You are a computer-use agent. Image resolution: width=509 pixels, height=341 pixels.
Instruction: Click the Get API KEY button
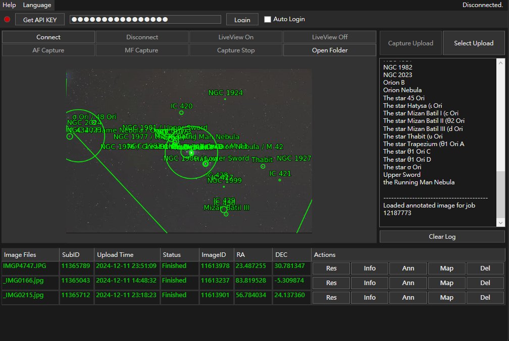pos(40,20)
